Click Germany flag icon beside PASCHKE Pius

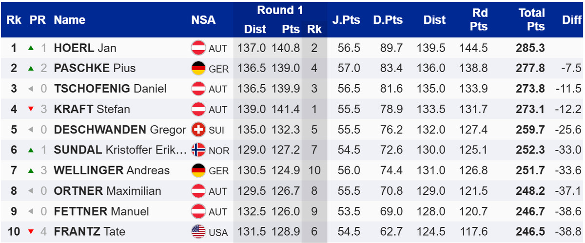[198, 69]
